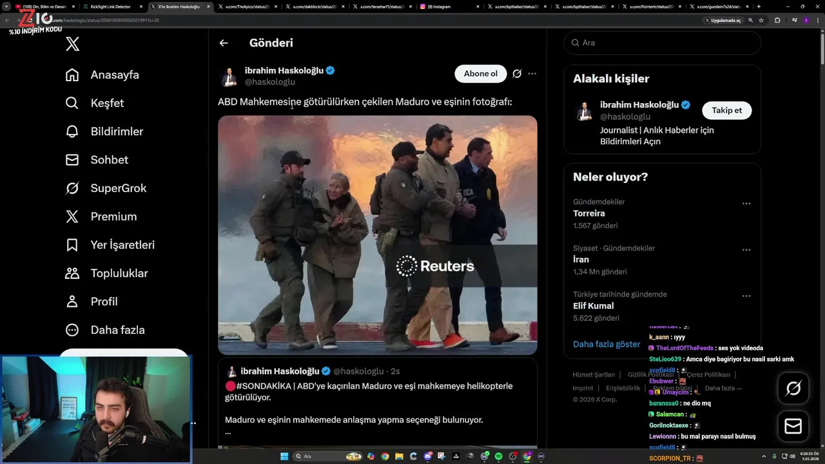Switch to the YouTube Din, Bilim ve Darwin tab

coord(44,6)
